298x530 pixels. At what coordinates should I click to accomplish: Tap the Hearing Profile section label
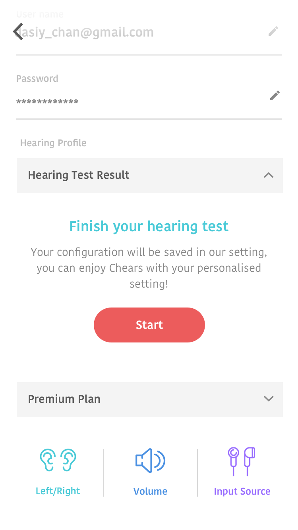pos(53,143)
